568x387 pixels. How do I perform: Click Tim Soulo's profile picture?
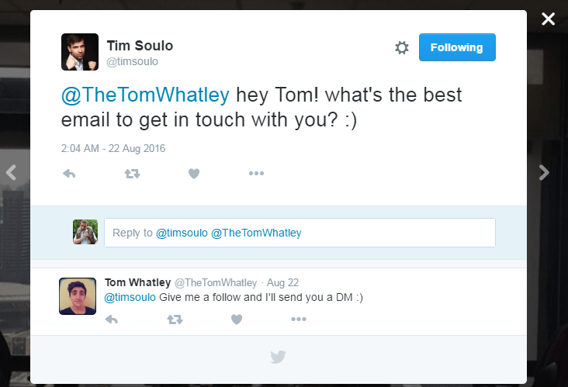(x=80, y=52)
